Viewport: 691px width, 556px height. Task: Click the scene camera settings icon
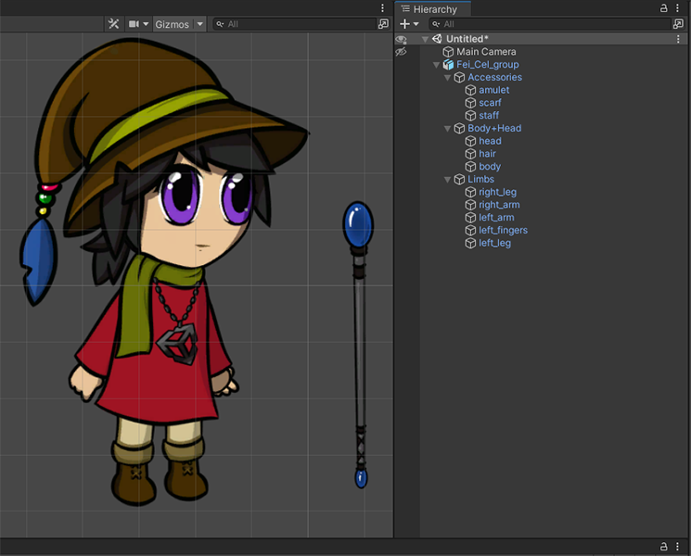pos(134,23)
